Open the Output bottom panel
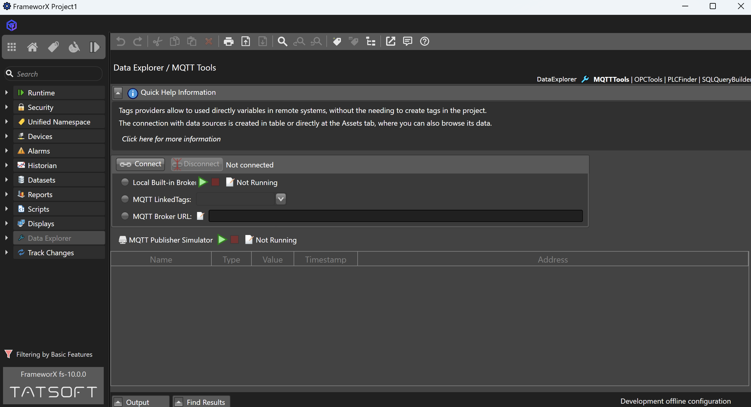This screenshot has height=407, width=751. click(x=140, y=402)
